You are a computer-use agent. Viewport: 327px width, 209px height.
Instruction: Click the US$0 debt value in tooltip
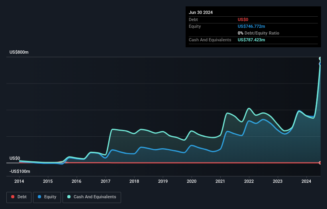[243, 19]
